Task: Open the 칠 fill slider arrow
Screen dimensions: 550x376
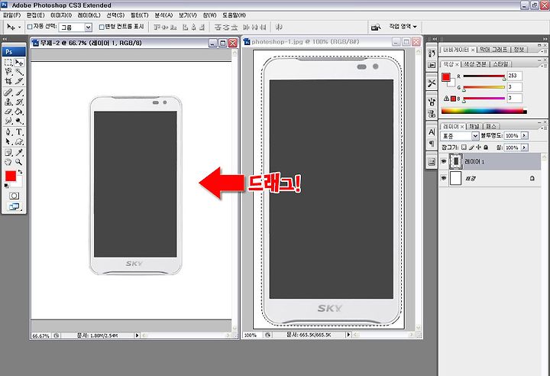Action: point(524,147)
